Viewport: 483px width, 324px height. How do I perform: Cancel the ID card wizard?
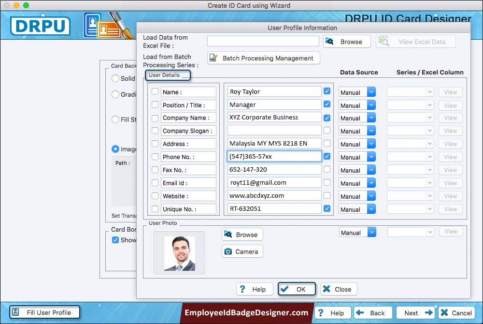[456, 313]
